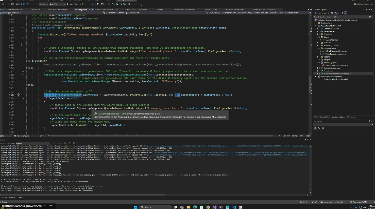This screenshot has height=209, width=375.
Task: Click Solution Explorer Pending Changes filter clock icon
Action: coord(320,13)
